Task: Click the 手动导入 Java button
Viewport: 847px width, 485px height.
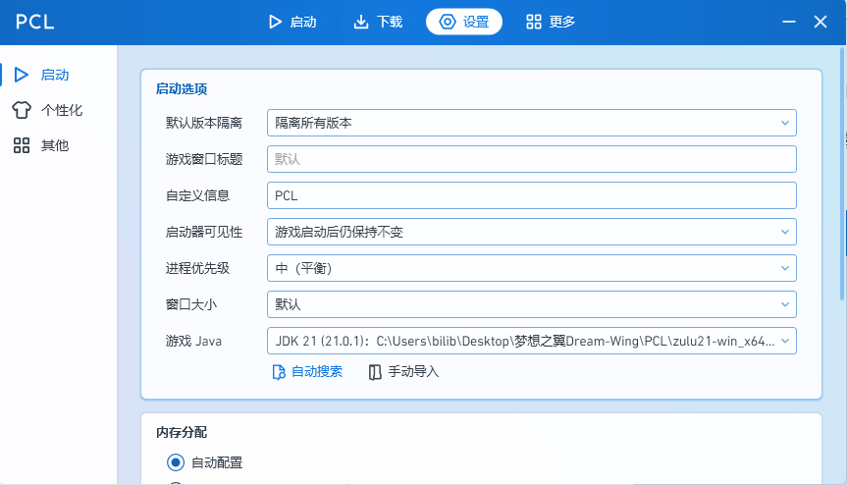Action: coord(403,372)
